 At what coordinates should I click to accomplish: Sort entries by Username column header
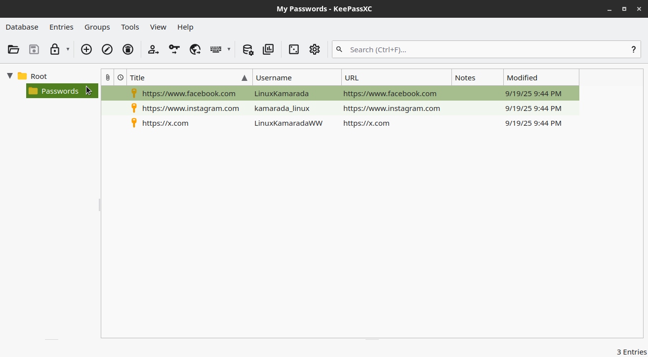click(297, 77)
